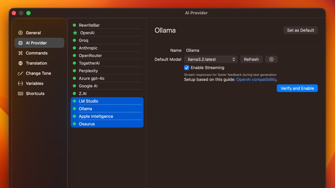Click the circled X clear model button
335x188 pixels.
pos(271,59)
